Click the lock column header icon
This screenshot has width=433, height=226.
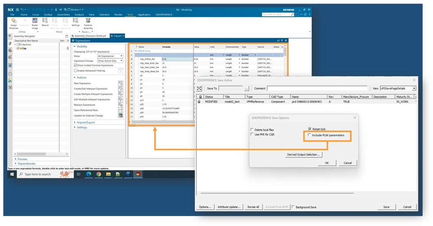(x=200, y=97)
